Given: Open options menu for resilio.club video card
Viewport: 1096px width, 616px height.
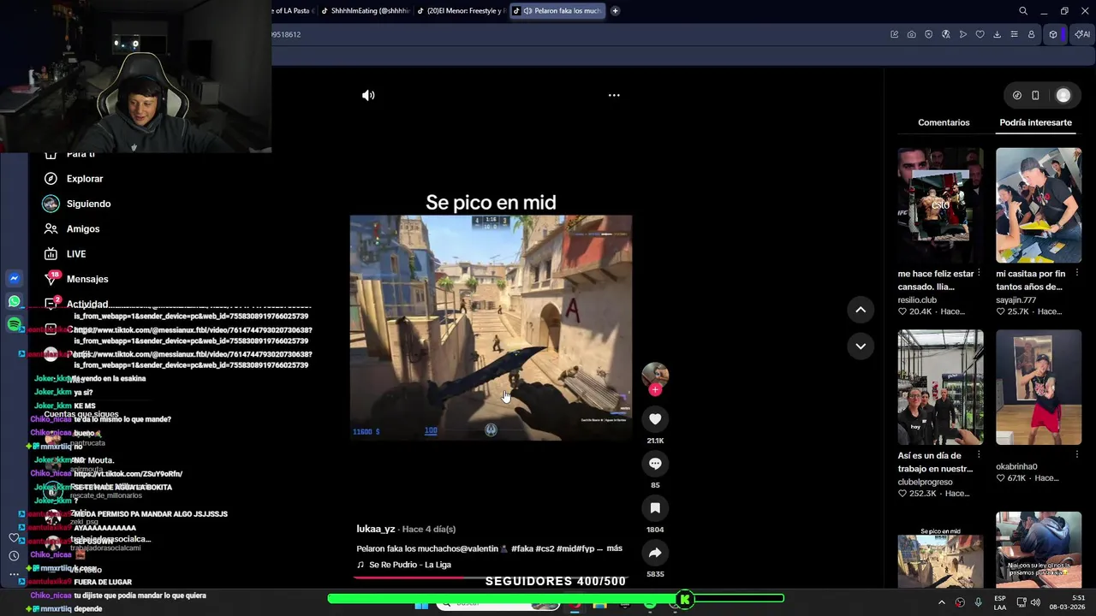Looking at the screenshot, I should pyautogui.click(x=980, y=274).
